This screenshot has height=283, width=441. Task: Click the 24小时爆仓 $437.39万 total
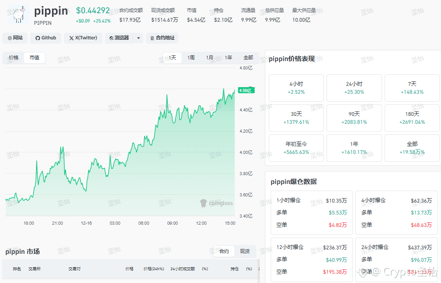(x=420, y=248)
